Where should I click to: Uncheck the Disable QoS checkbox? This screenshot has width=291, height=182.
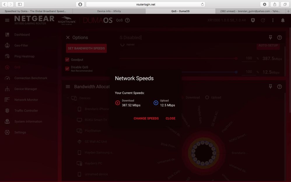(x=67, y=69)
